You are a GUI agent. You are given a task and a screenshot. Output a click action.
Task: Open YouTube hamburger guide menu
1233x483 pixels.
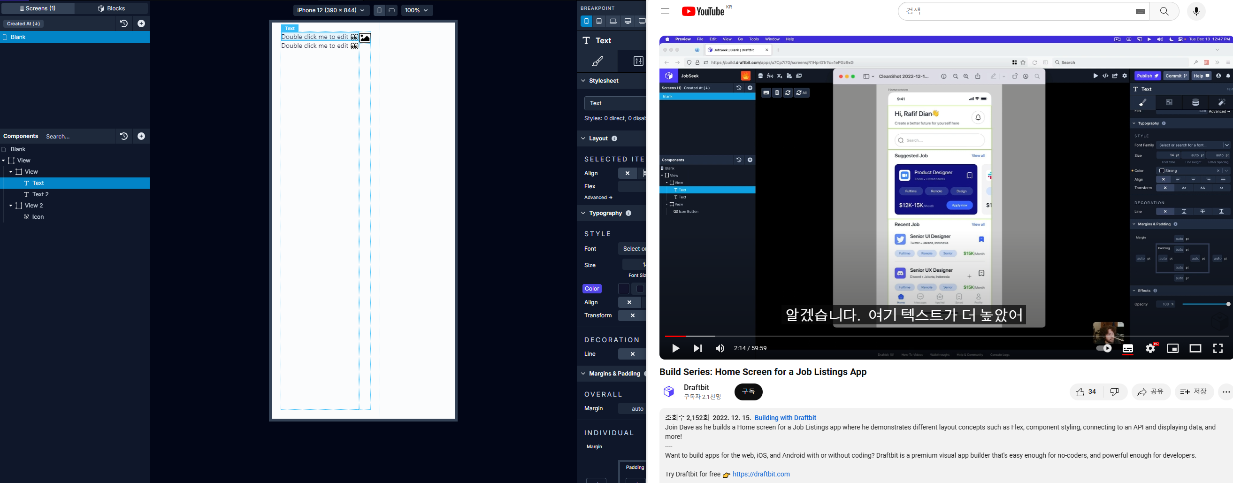coord(665,11)
